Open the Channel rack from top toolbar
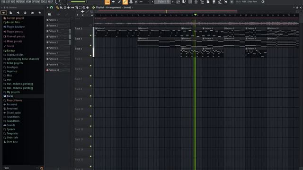Viewport: 303px width, 170px height. pyautogui.click(x=190, y=2)
